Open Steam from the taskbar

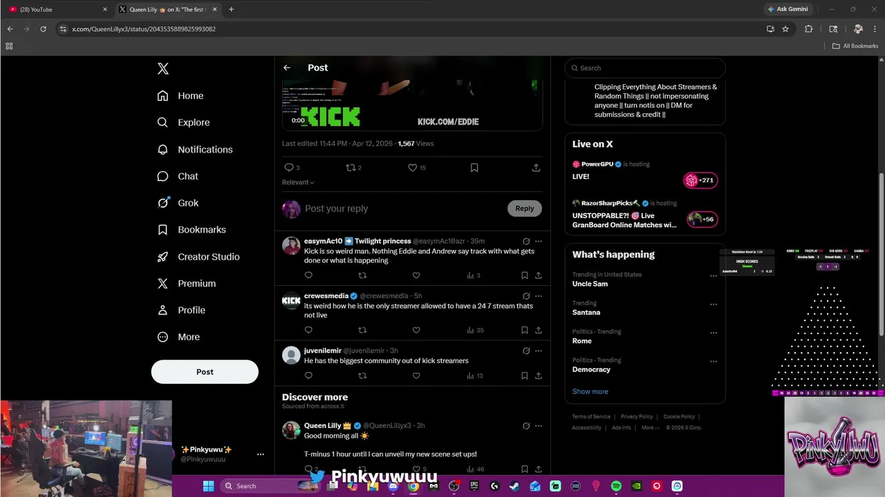514,486
